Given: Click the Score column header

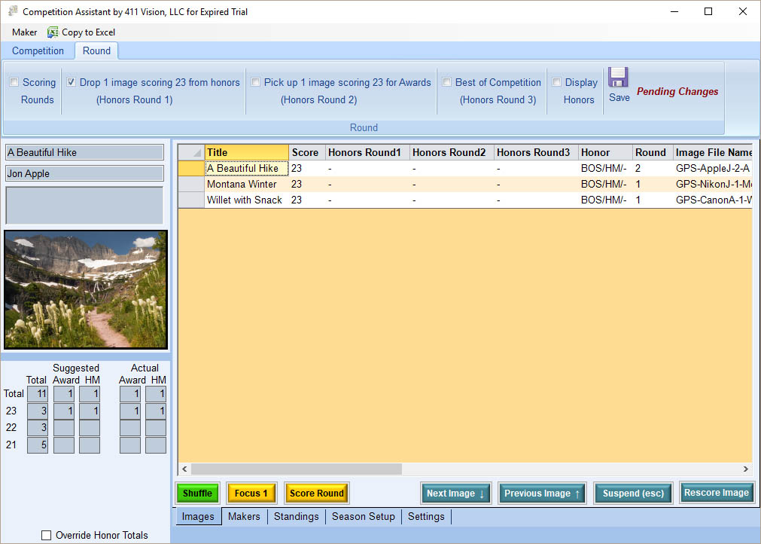Looking at the screenshot, I should point(307,152).
